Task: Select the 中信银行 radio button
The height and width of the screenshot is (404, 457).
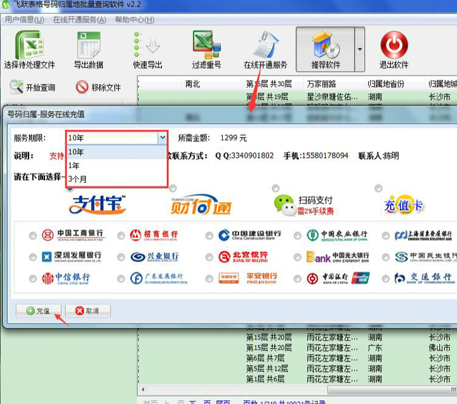Action: (x=32, y=279)
